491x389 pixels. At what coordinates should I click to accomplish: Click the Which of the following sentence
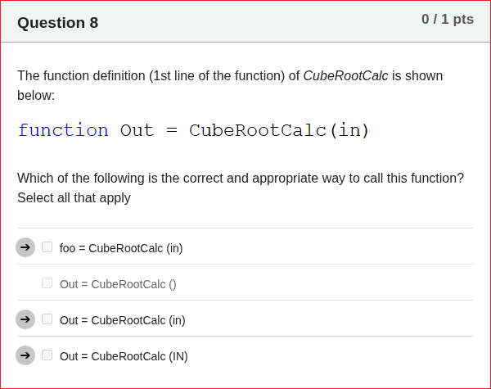241,178
